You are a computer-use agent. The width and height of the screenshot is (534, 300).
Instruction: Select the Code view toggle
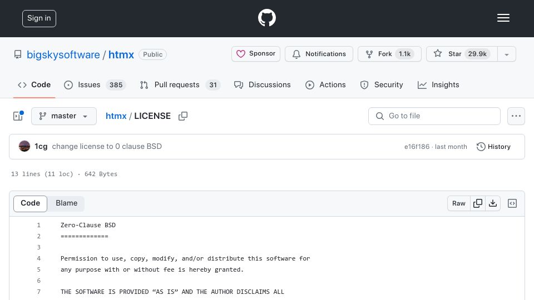[x=30, y=203]
